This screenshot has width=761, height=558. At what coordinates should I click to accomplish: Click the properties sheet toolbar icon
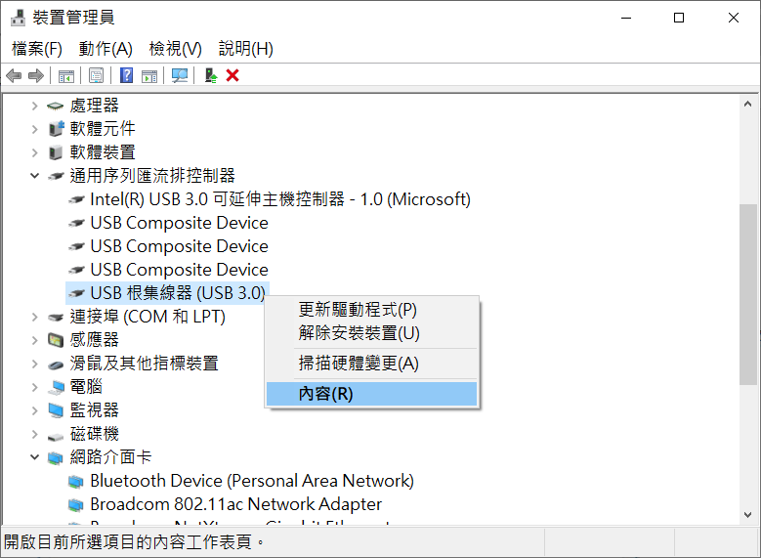[x=96, y=76]
